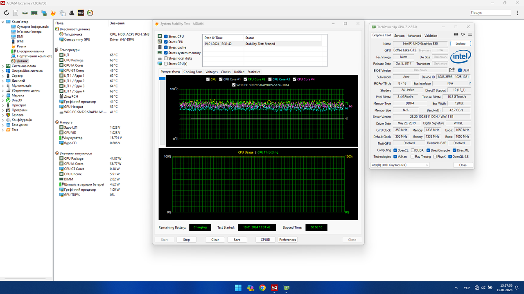Viewport: 524px width, 294px height.
Task: Click the sensor gauge icon in AIDA64 toolbar
Action: pos(90,13)
